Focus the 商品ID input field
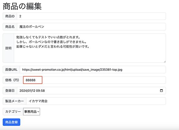 (x=91, y=16)
